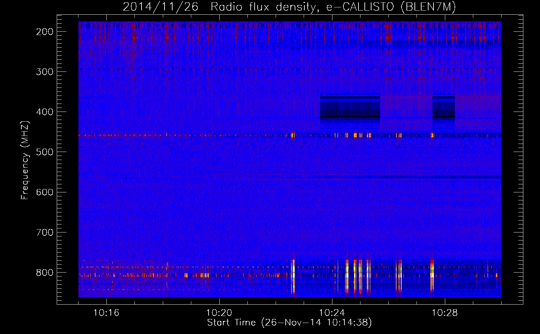The width and height of the screenshot is (540, 334).
Task: Click the 'Start Time (26-Nov-14 10:14:38)' label
Action: pyautogui.click(x=289, y=323)
